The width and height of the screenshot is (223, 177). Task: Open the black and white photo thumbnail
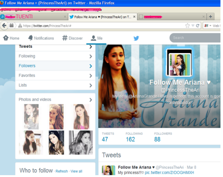(x=81, y=143)
